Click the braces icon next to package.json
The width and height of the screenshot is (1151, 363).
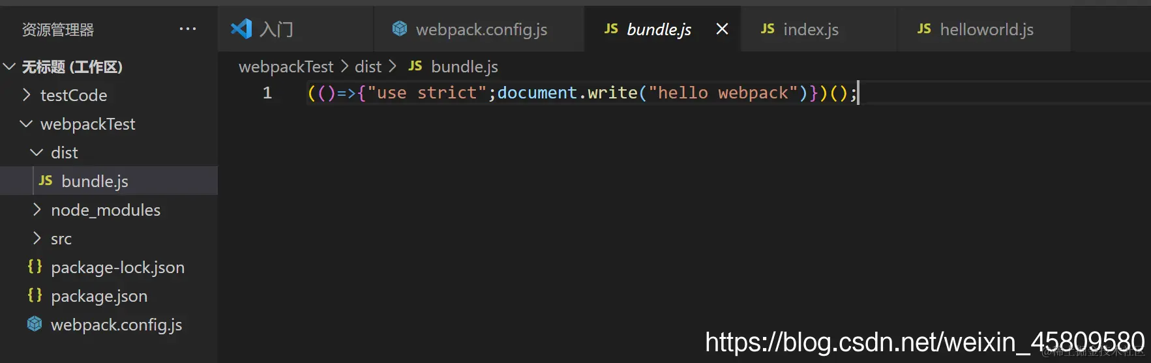[35, 295]
